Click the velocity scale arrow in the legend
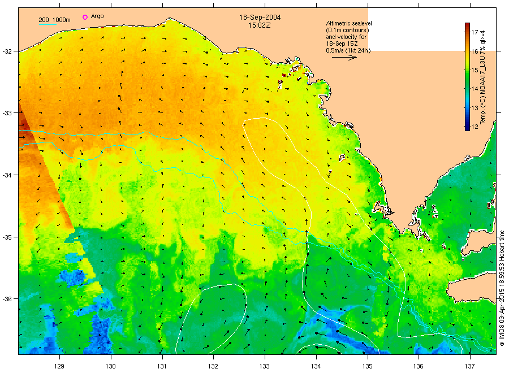509x373 pixels. (344, 58)
